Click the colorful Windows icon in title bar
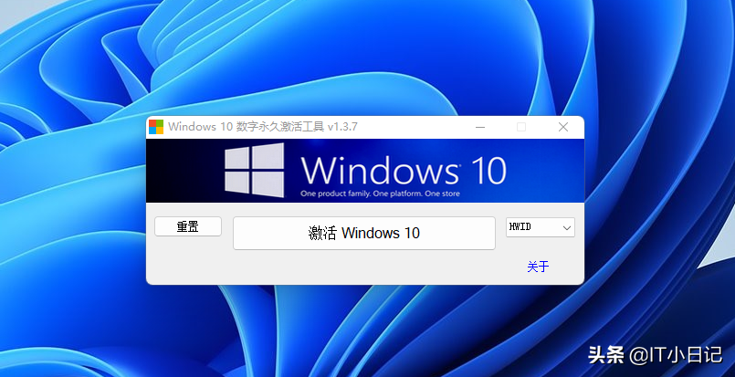 156,127
